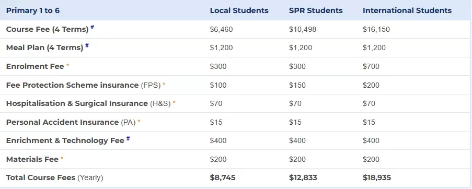
Task: Click the hash footnote beside Course Fee
Action: coord(92,27)
